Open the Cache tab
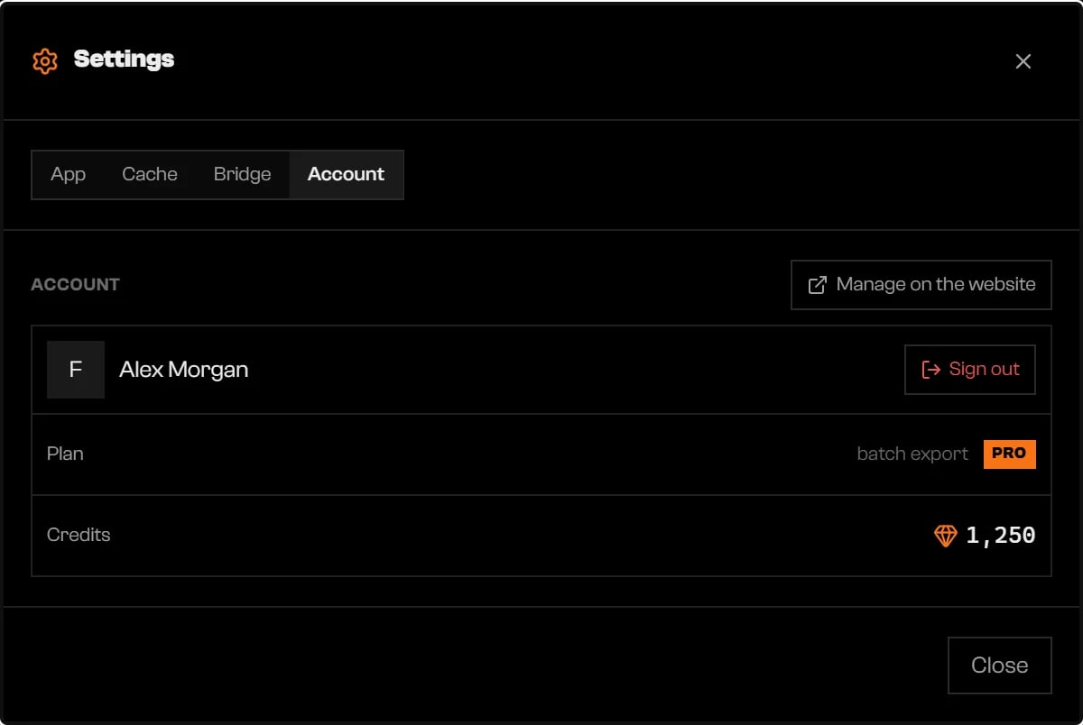The width and height of the screenshot is (1083, 725). tap(150, 174)
